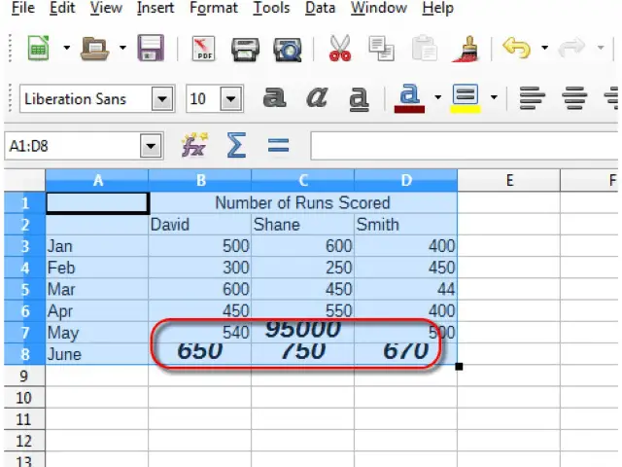Screen dimensions: 622x467
Task: Click the Liberation Sans font name field
Action: click(86, 99)
